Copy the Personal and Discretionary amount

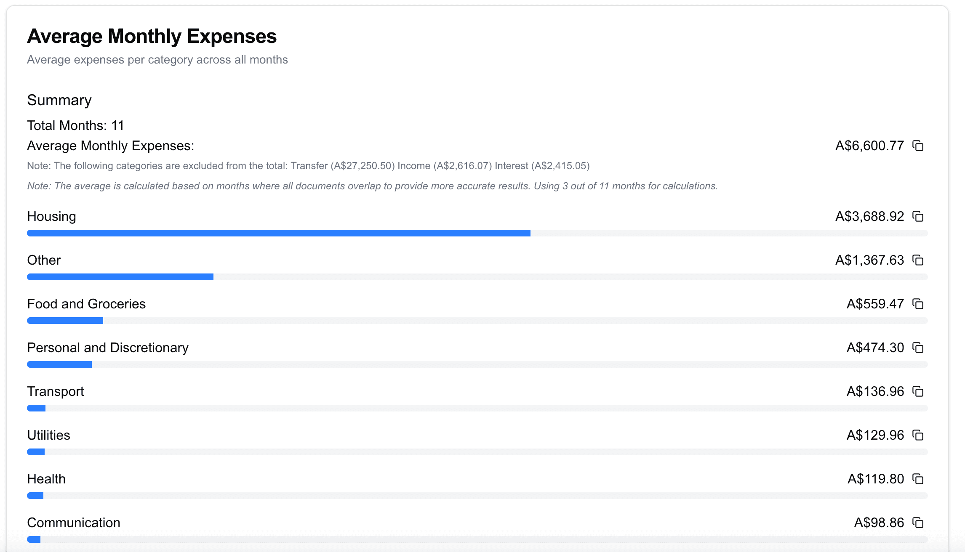(918, 348)
